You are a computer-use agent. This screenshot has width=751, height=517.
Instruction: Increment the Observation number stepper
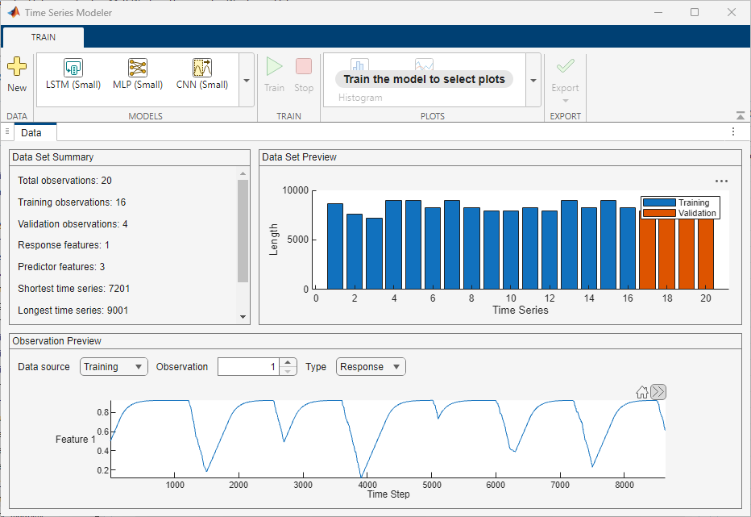click(x=288, y=362)
